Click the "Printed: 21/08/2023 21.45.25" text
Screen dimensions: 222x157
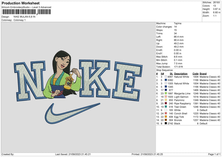click(147, 154)
